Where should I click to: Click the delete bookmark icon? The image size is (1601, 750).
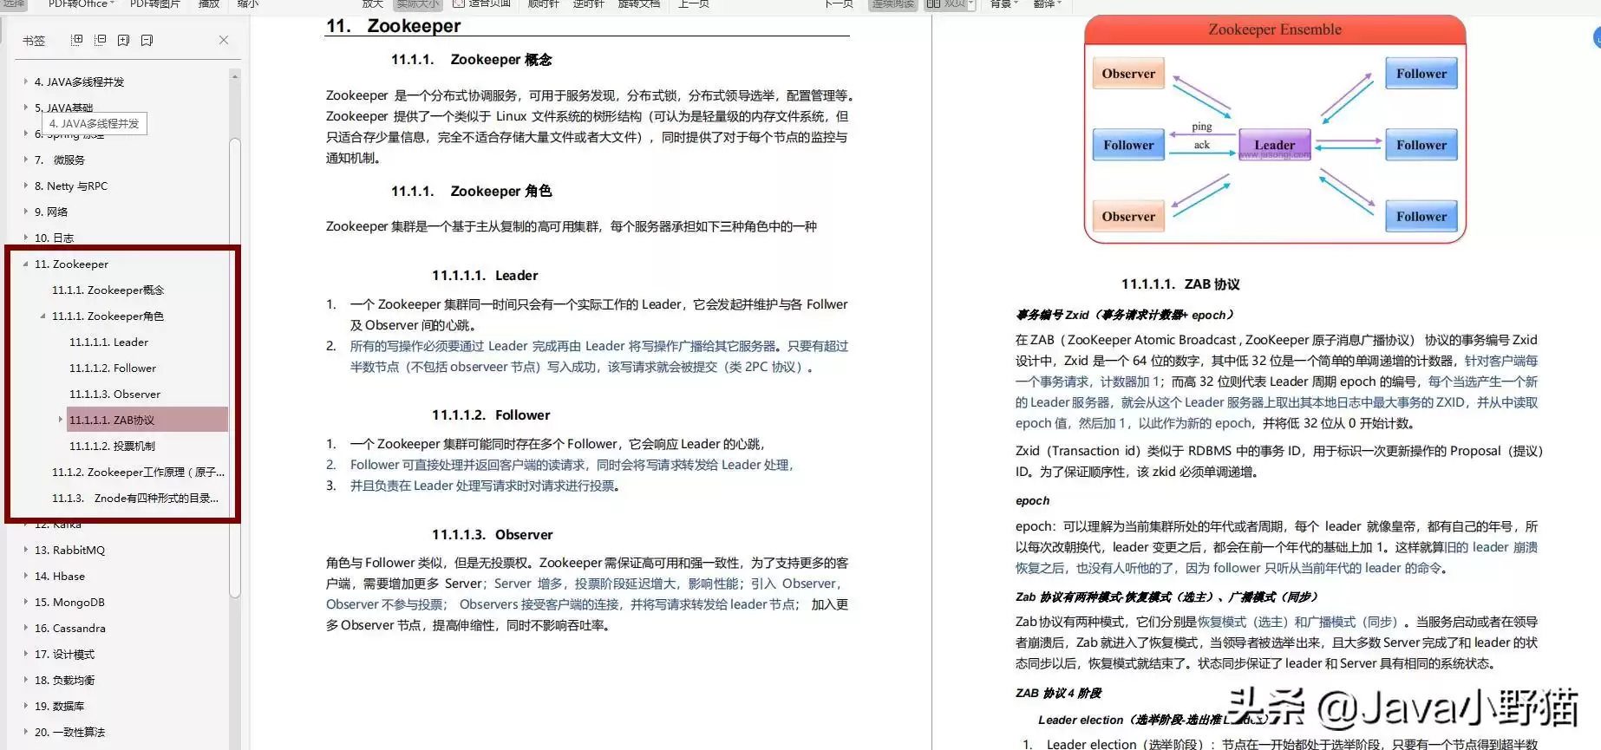pos(147,40)
